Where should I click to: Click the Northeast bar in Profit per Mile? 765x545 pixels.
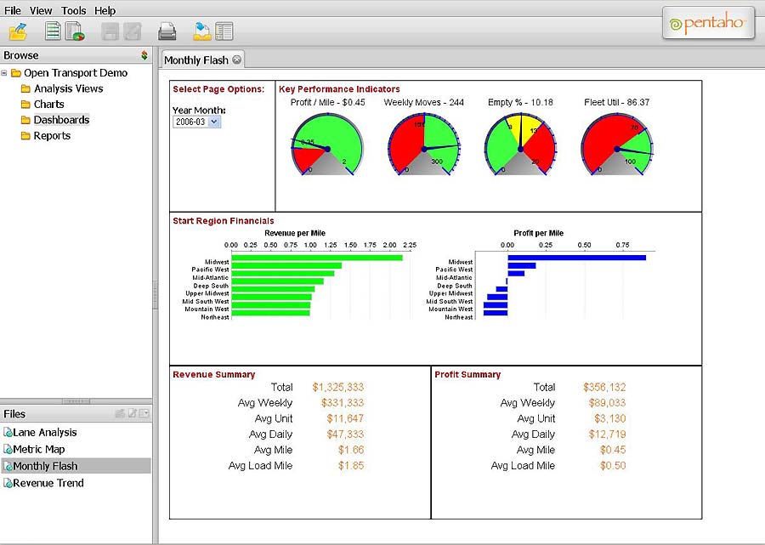[x=496, y=313]
